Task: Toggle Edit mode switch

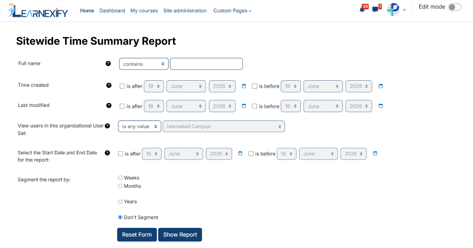Action: tap(455, 7)
